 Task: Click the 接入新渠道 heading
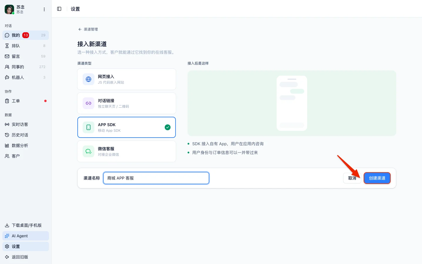(x=92, y=44)
